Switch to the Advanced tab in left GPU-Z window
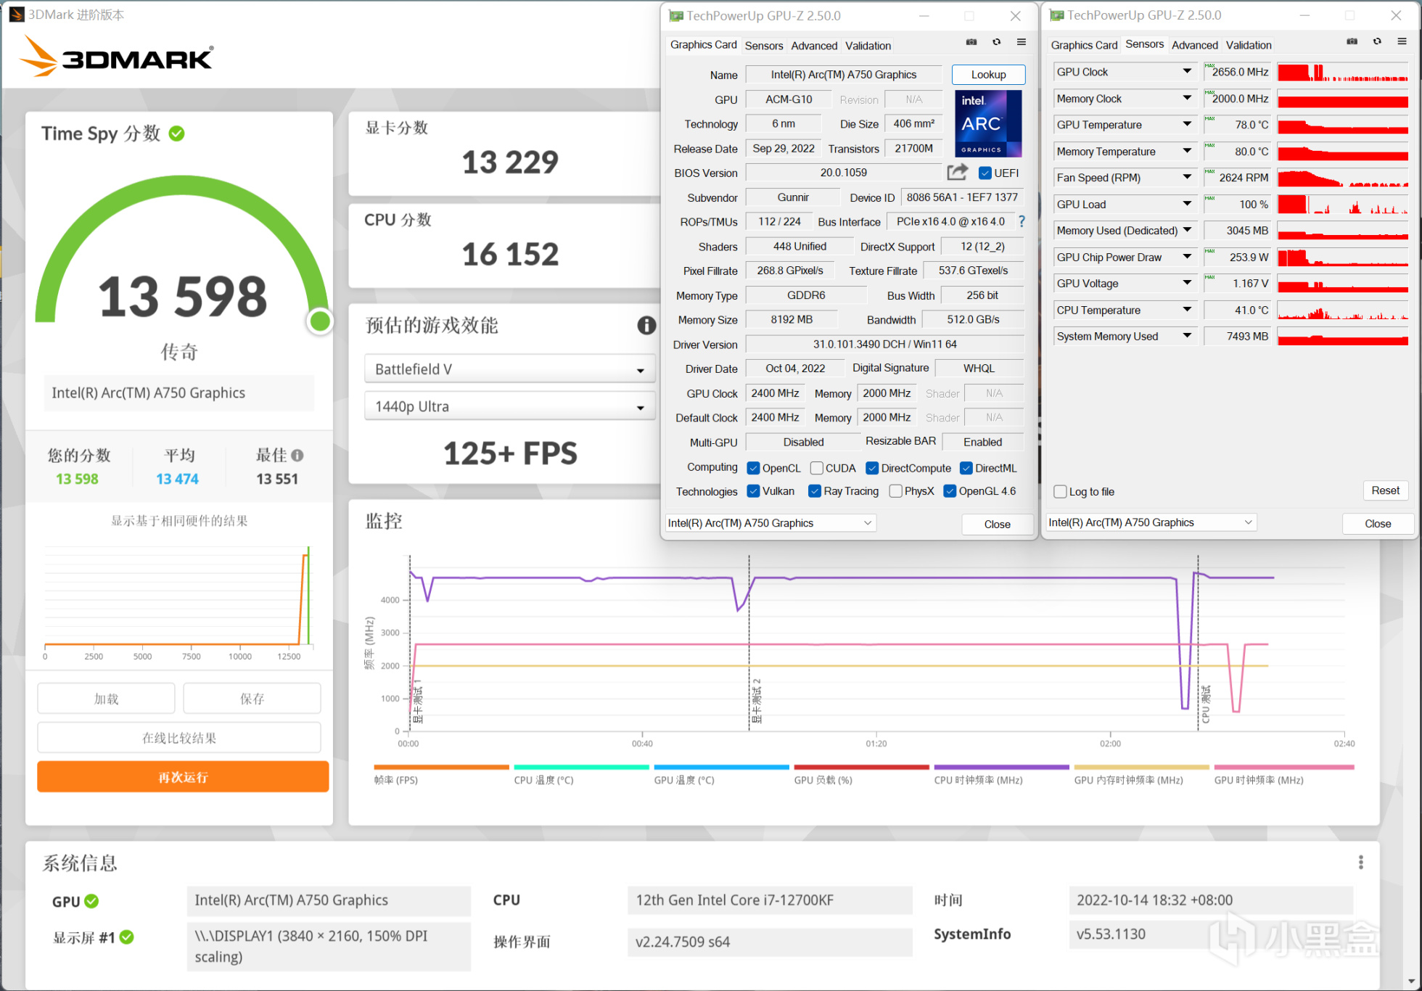This screenshot has width=1422, height=991. (813, 45)
